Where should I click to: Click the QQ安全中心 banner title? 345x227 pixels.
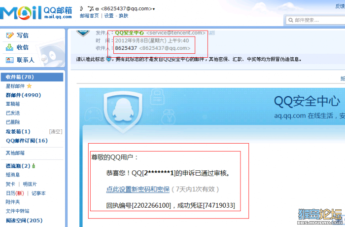tap(307, 101)
